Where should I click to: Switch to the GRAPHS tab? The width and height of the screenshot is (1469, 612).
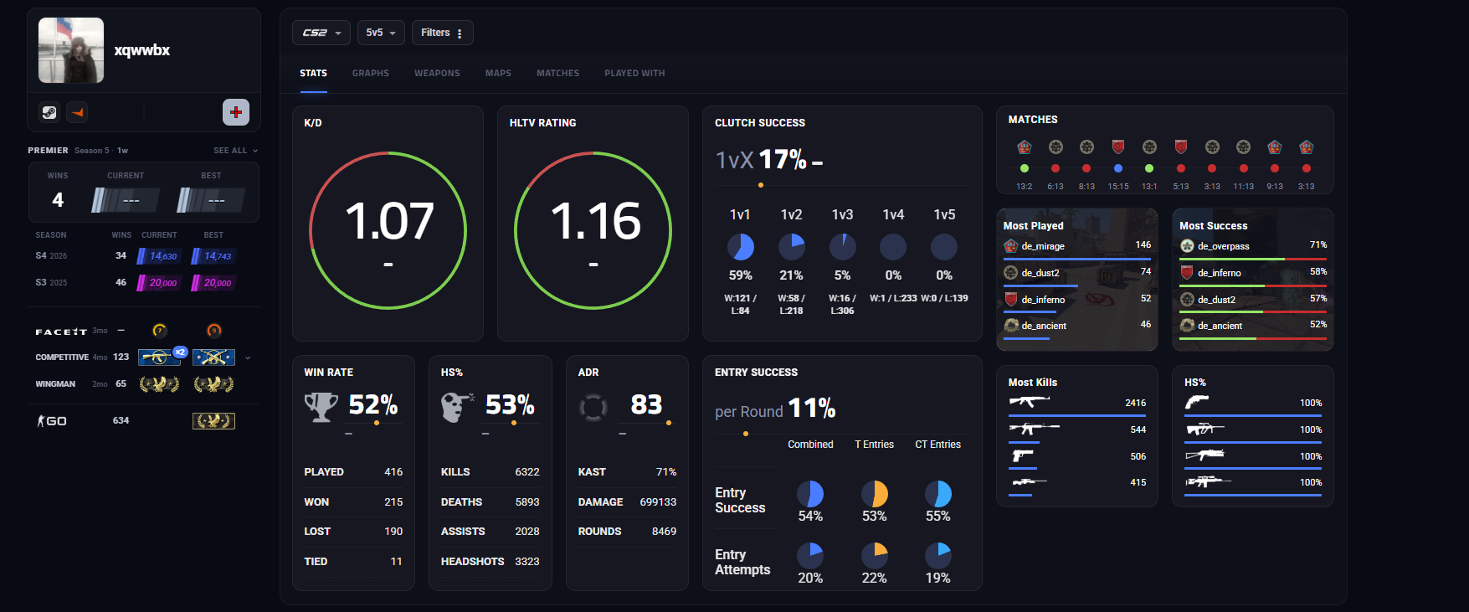point(371,74)
